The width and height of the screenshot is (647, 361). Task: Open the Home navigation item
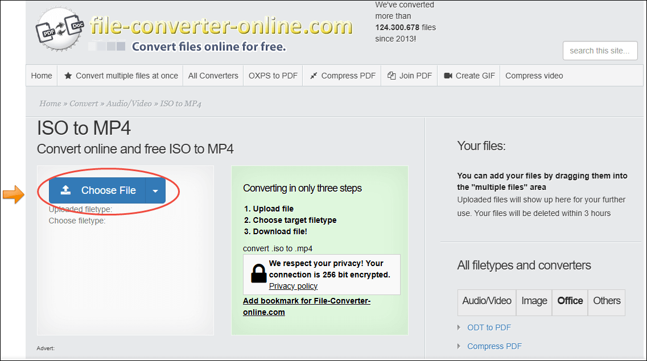[x=42, y=76]
